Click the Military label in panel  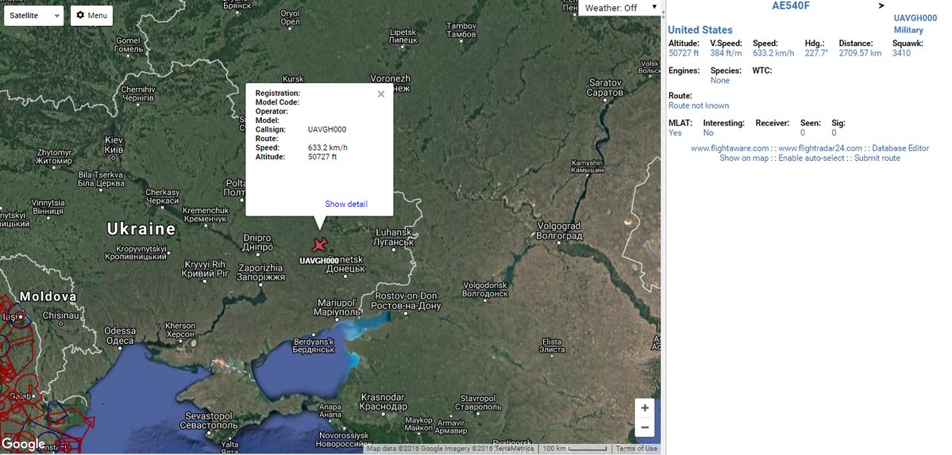908,30
